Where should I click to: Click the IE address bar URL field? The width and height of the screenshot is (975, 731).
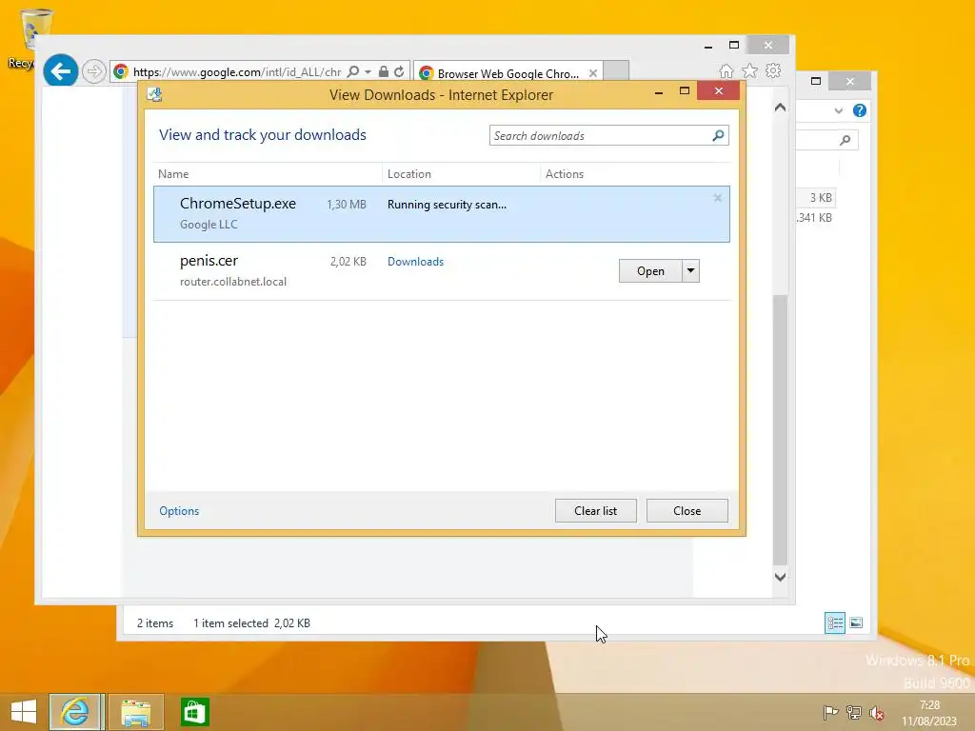tap(237, 72)
